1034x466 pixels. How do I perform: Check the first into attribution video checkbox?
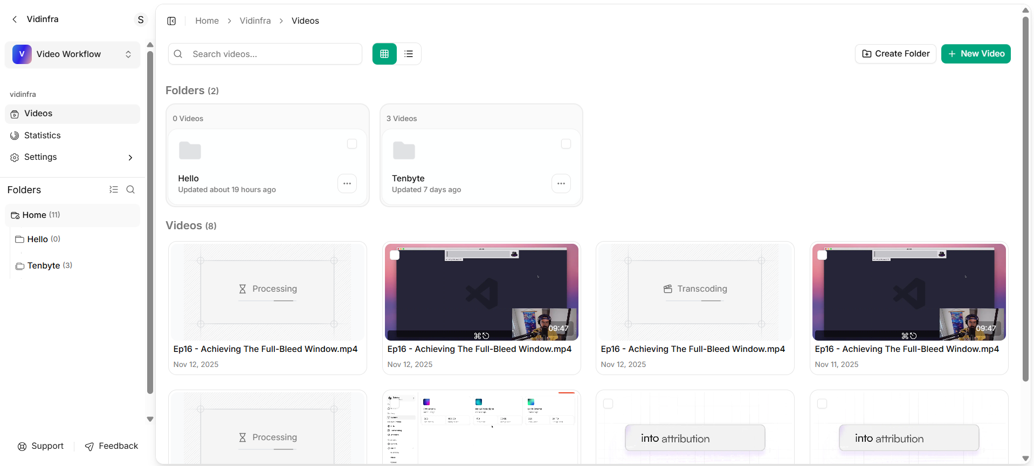pos(608,404)
